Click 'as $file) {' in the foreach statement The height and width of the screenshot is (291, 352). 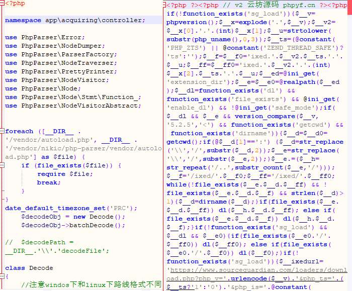click(63, 157)
